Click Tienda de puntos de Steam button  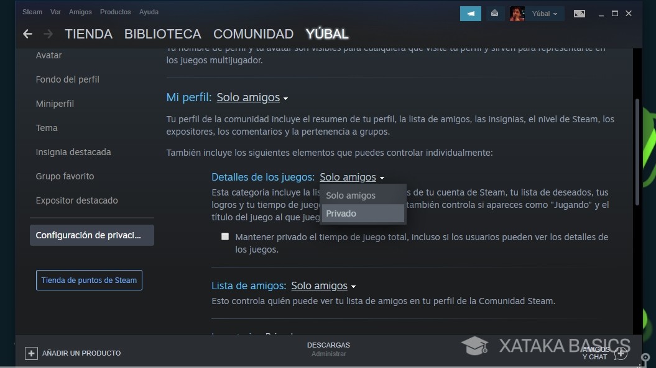[x=89, y=280]
